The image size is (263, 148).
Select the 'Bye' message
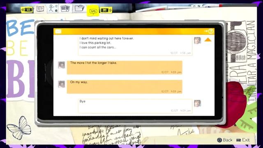click(x=135, y=106)
